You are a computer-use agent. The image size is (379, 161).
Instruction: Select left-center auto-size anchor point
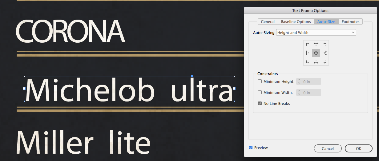(307, 53)
